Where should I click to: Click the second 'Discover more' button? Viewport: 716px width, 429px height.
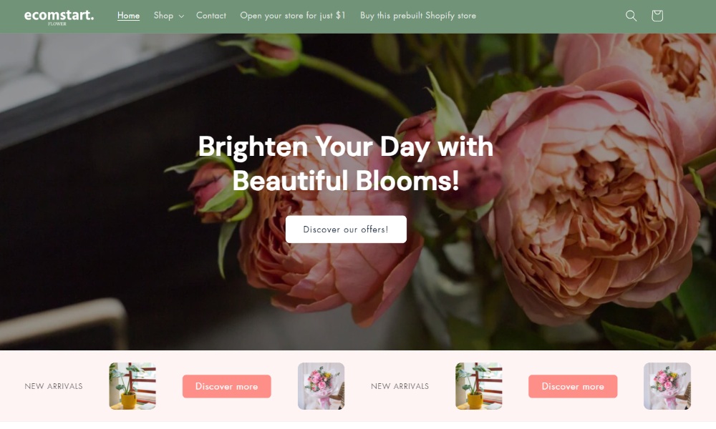click(x=573, y=387)
